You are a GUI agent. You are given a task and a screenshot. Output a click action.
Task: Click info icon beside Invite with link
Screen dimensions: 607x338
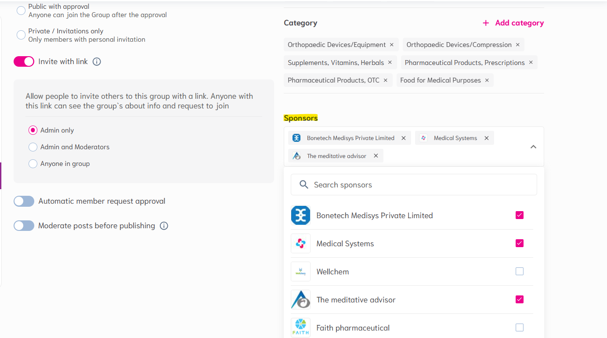97,62
